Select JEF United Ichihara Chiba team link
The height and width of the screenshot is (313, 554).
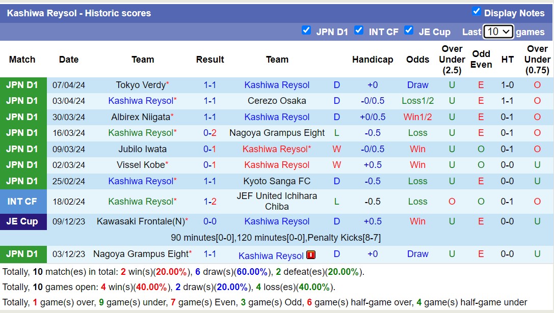point(277,201)
